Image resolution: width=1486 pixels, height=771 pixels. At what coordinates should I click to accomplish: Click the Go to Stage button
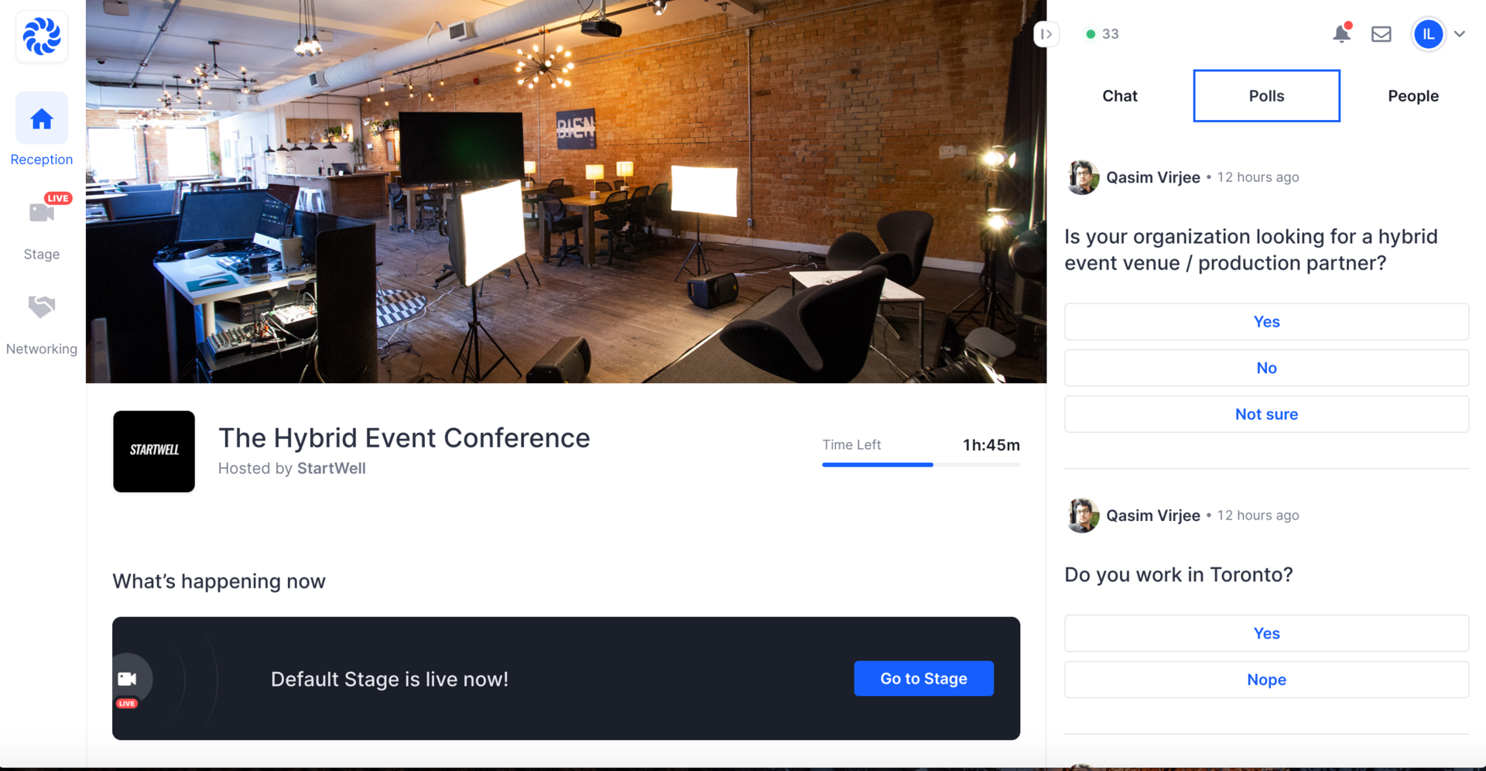pyautogui.click(x=923, y=679)
